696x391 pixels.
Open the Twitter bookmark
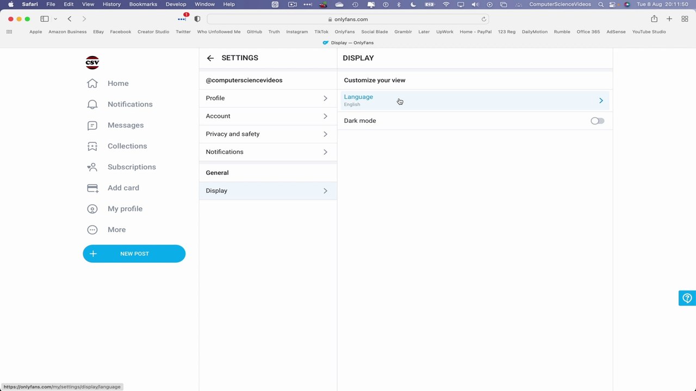pyautogui.click(x=183, y=31)
